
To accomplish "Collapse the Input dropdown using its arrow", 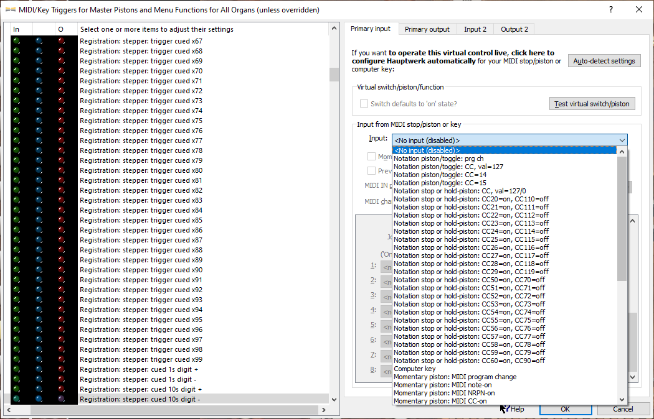I will pyautogui.click(x=621, y=140).
